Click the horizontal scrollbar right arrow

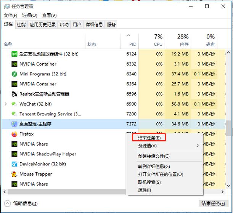pos(222,192)
